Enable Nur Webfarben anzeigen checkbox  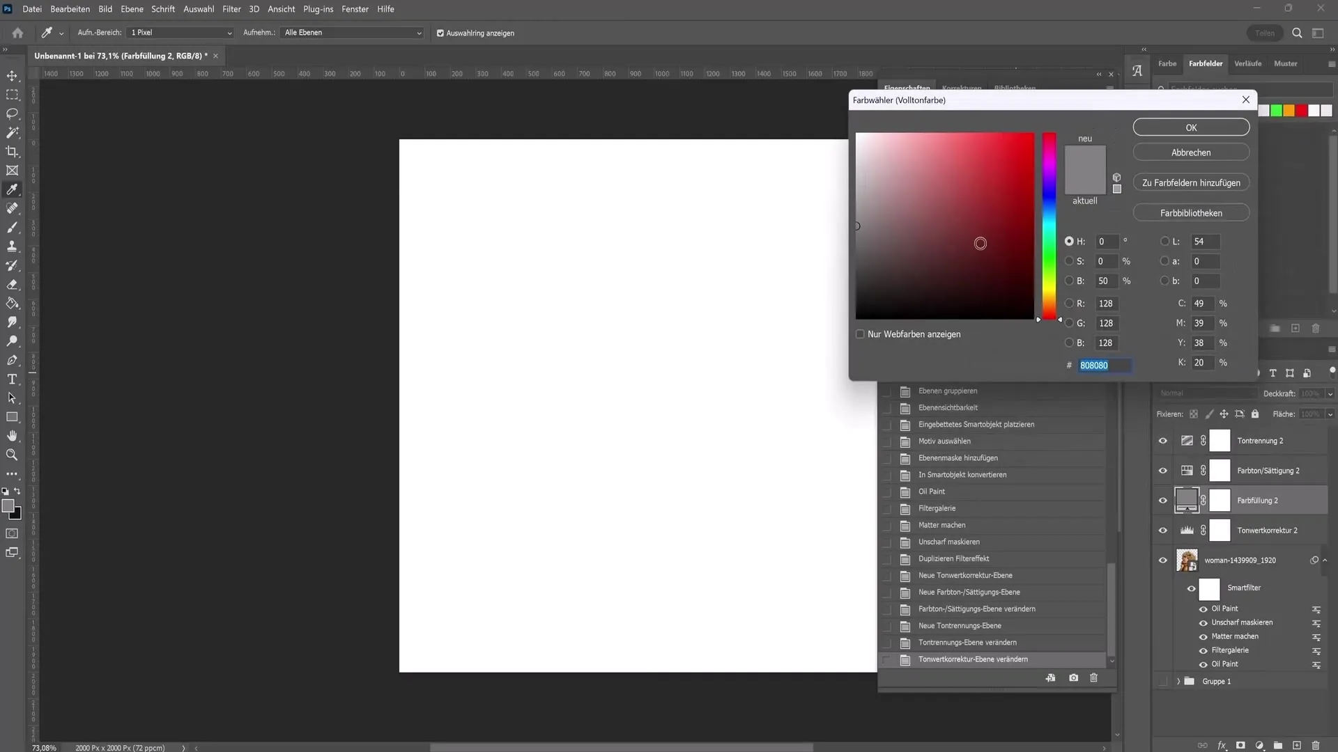click(x=860, y=334)
